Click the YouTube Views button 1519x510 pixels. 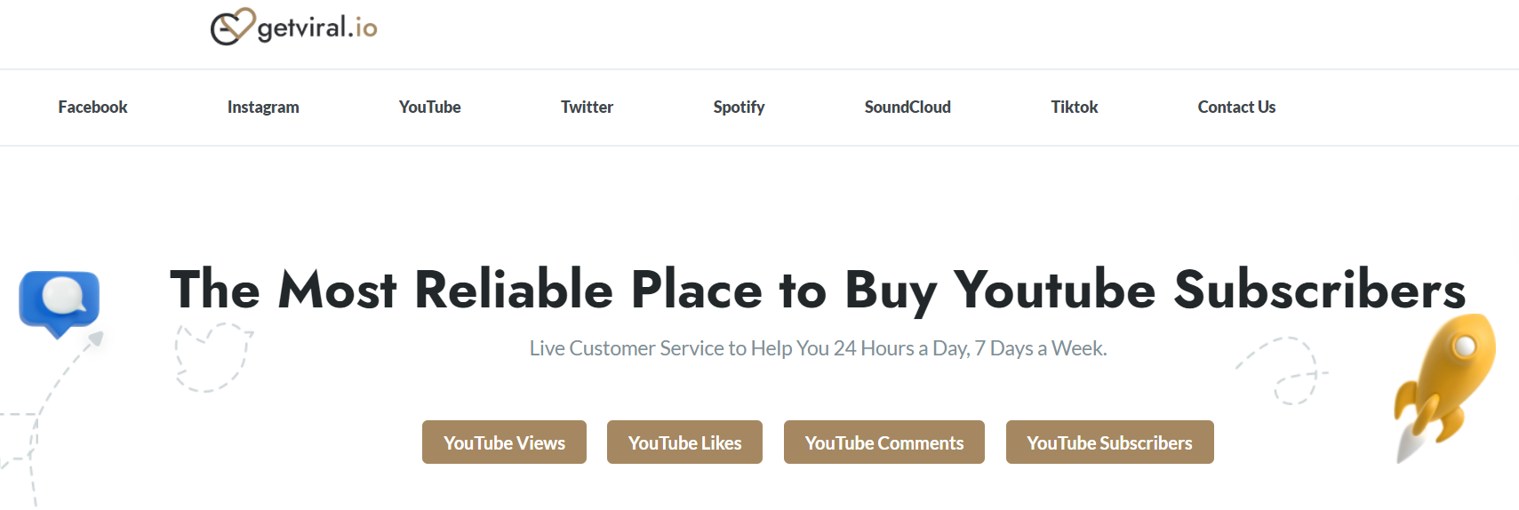click(504, 442)
